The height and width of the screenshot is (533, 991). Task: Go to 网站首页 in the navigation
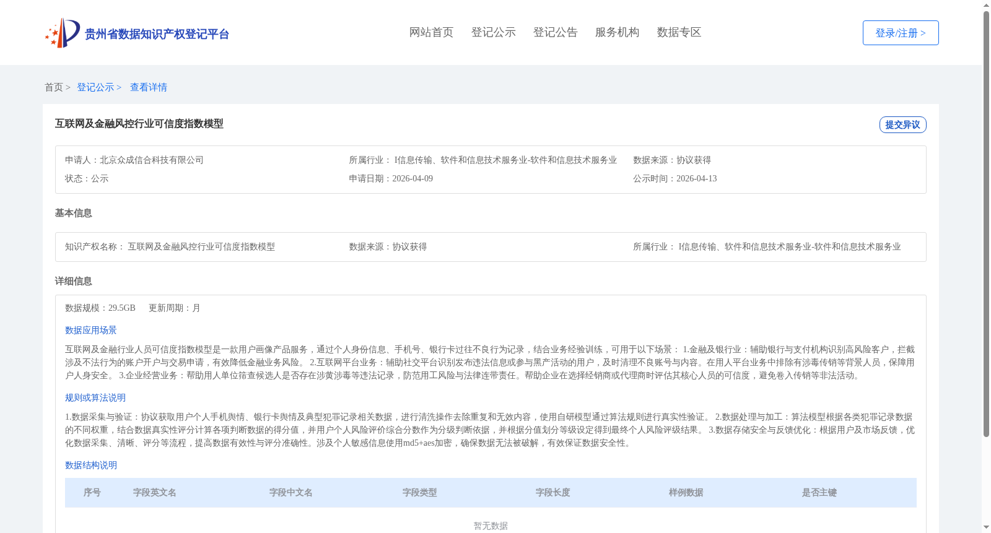click(x=431, y=32)
